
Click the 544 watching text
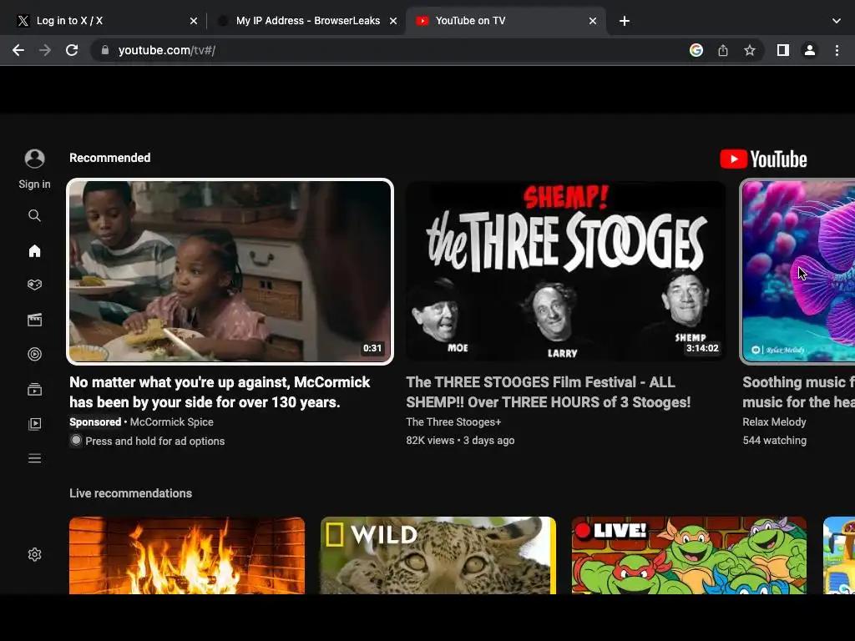tap(774, 441)
